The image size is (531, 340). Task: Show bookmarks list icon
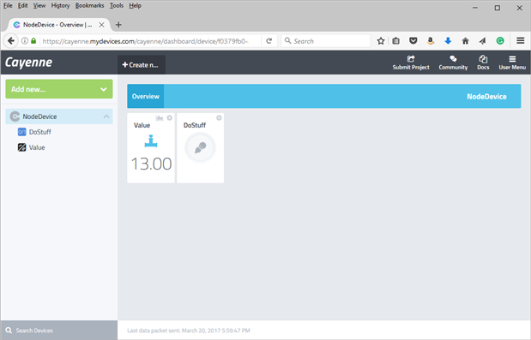[x=395, y=41]
